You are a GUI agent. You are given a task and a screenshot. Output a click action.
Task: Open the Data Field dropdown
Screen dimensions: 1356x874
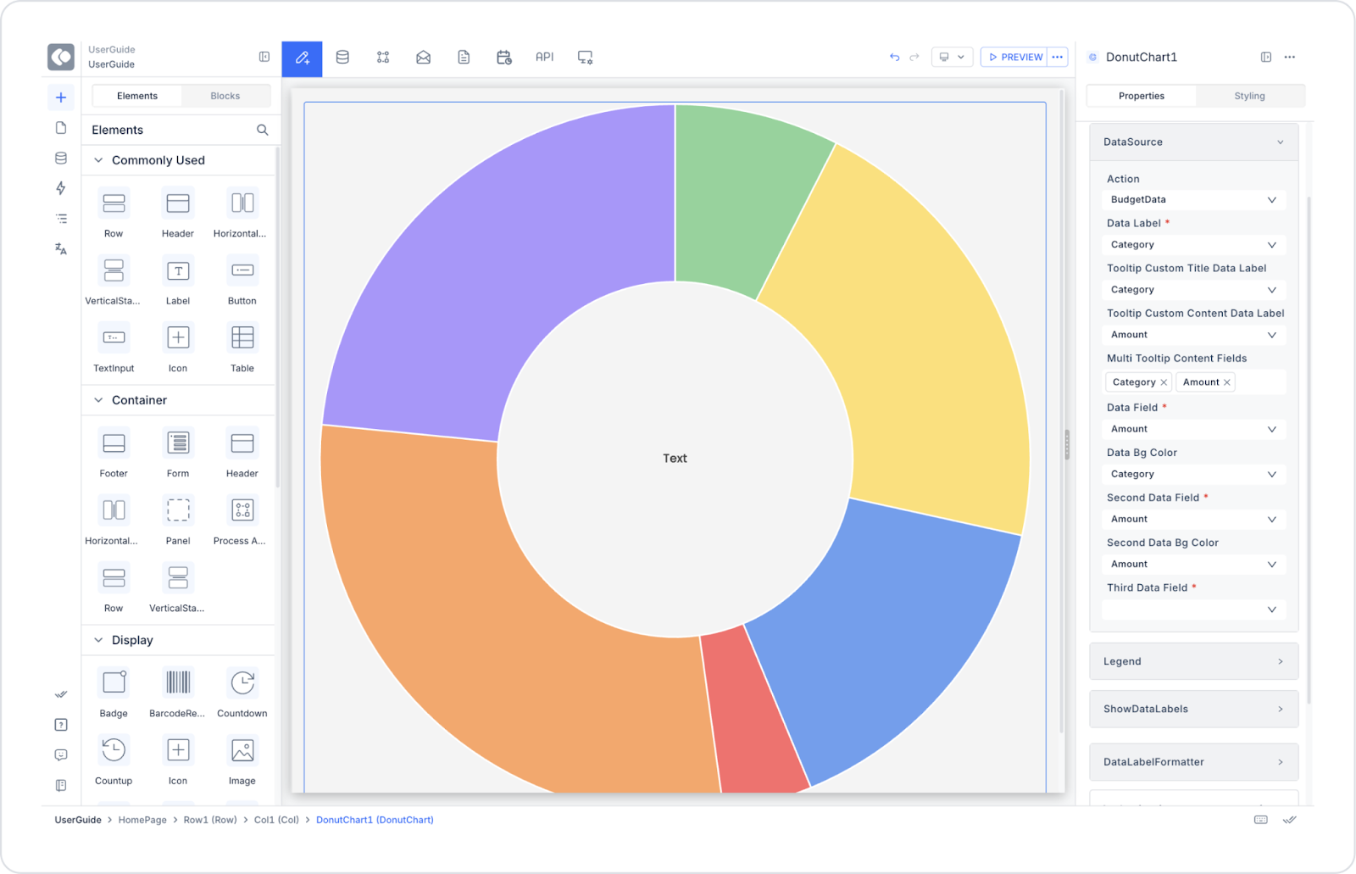pyautogui.click(x=1193, y=429)
